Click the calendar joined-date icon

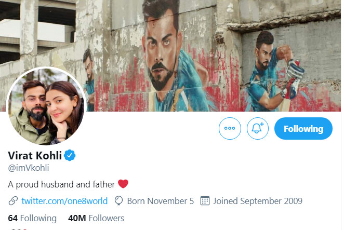(205, 201)
